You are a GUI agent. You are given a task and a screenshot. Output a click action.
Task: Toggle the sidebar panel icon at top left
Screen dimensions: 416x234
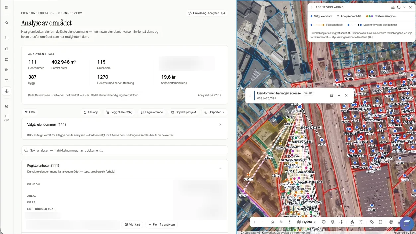[7, 7]
